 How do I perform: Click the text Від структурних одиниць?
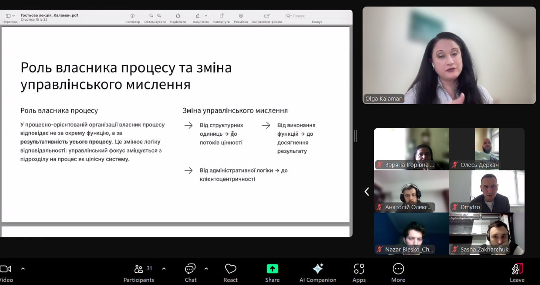point(221,129)
